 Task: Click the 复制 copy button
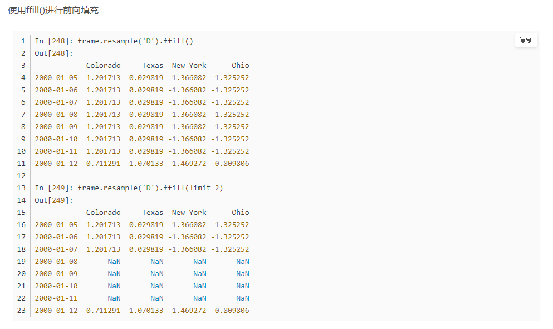pyautogui.click(x=525, y=40)
